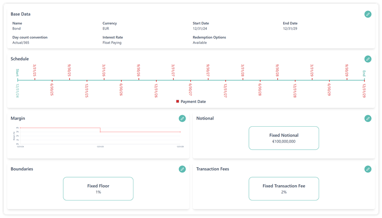
Task: Click the Notional panel edit pencil
Action: [x=368, y=118]
